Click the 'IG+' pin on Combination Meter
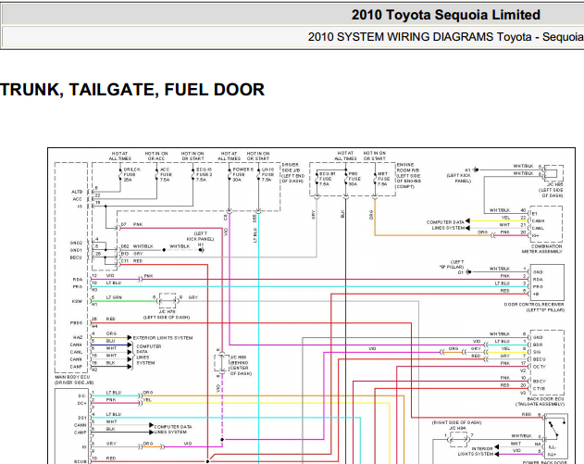 pos(536,235)
